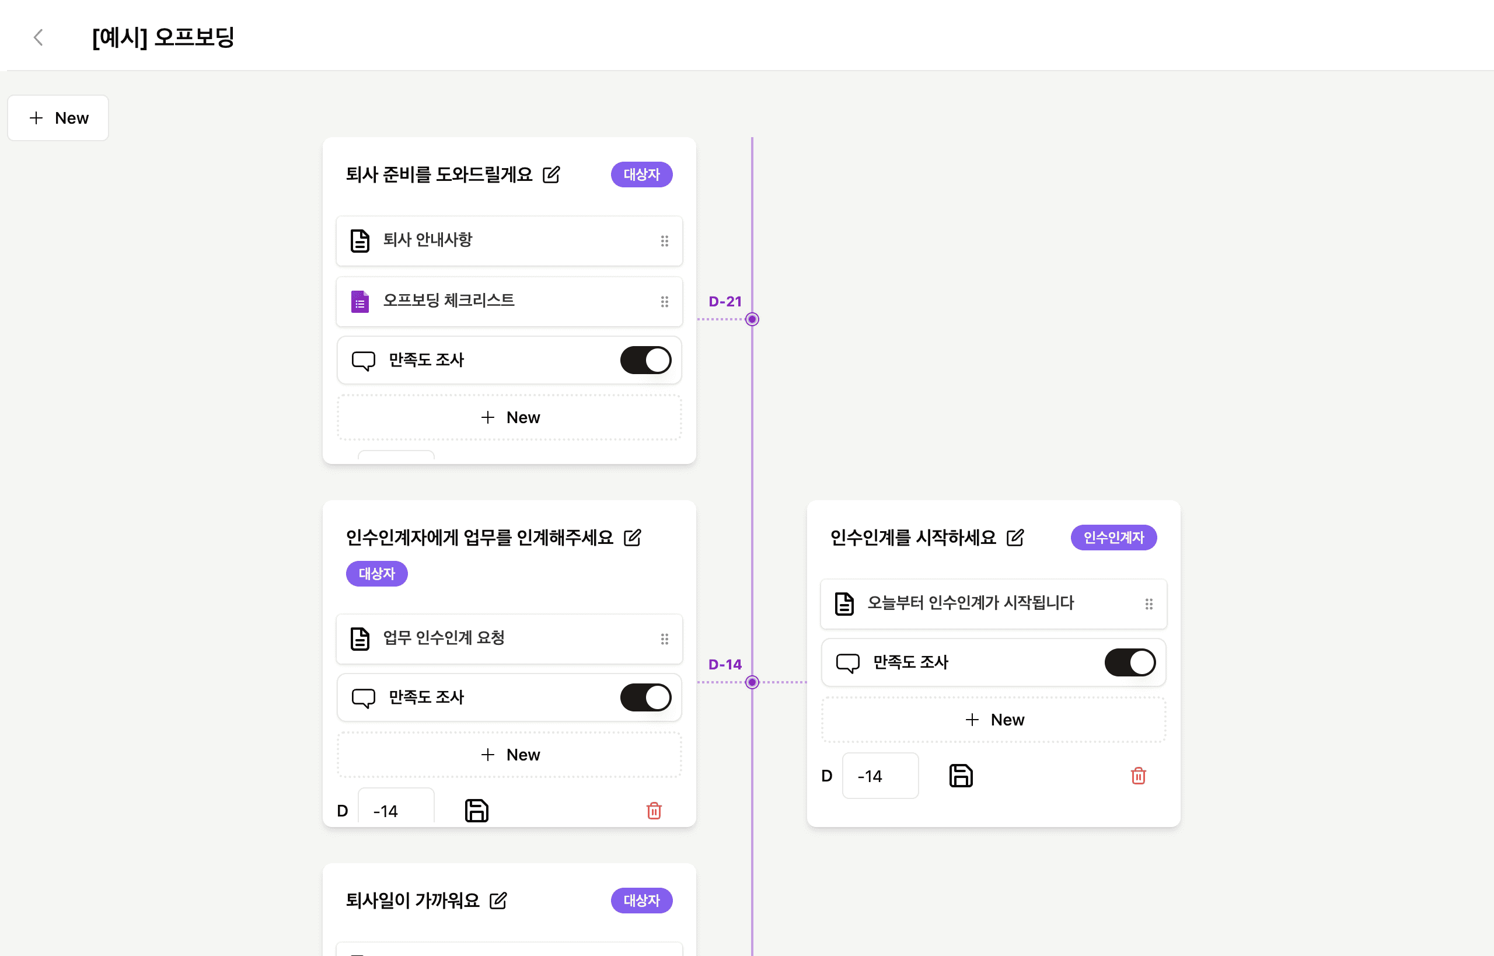
Task: Toggle 만족도 조사 in '퇴사 준비를 도와드릴게요' card
Action: (645, 360)
